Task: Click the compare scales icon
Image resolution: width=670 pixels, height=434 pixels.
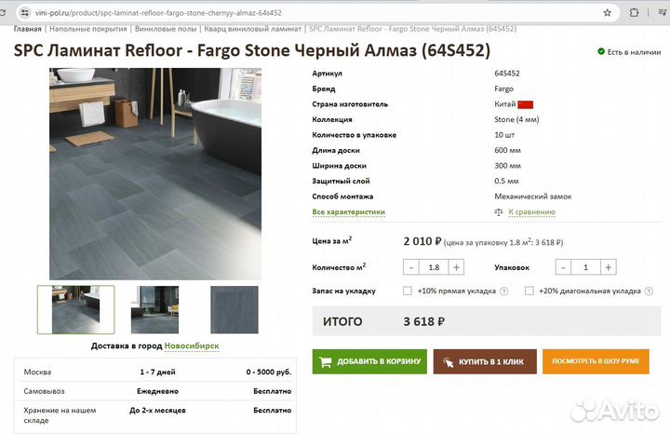Action: pyautogui.click(x=499, y=212)
